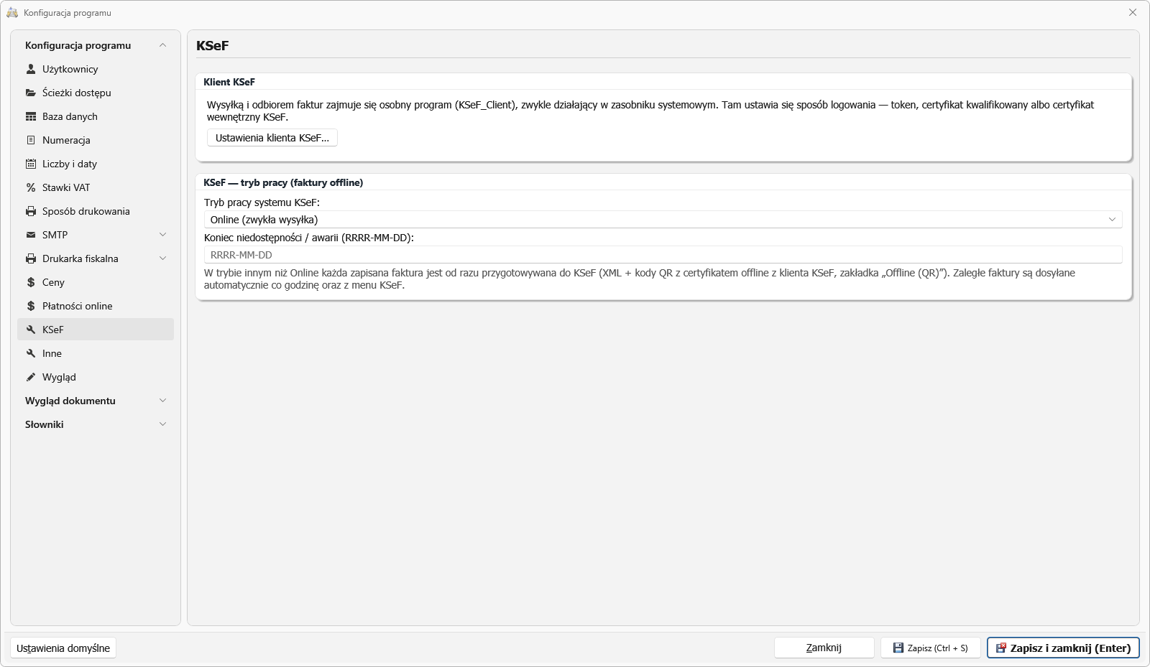The width and height of the screenshot is (1150, 667).
Task: Open the Inne settings page
Action: pos(96,353)
